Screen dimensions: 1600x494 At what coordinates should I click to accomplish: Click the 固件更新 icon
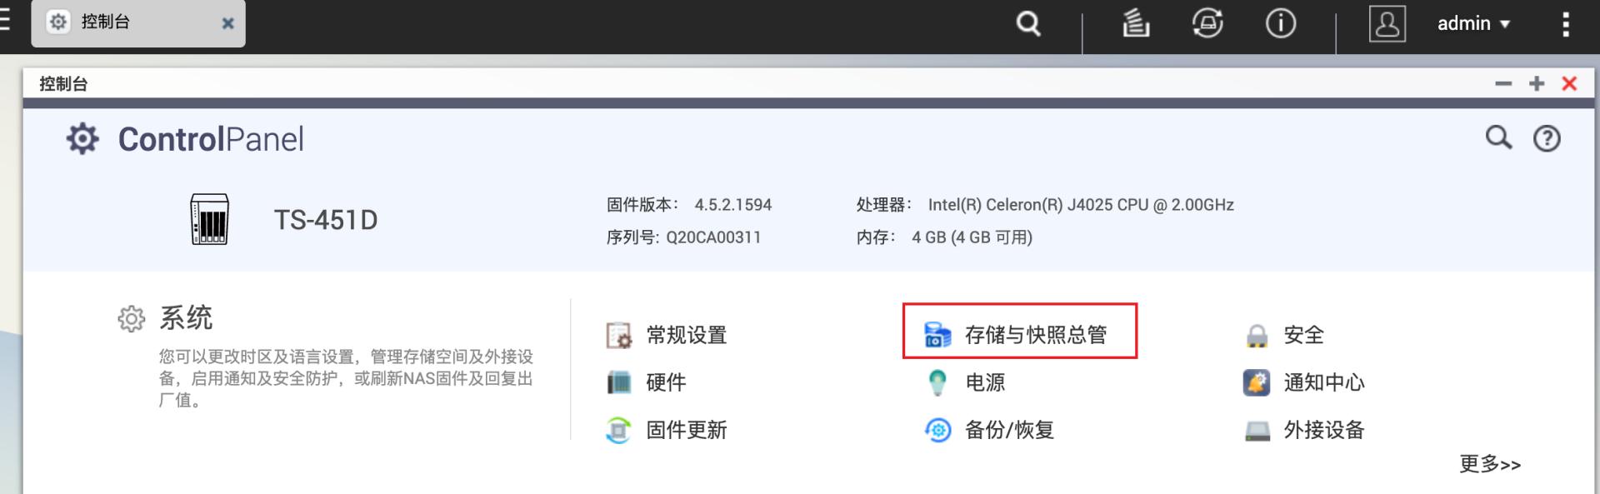pos(618,430)
